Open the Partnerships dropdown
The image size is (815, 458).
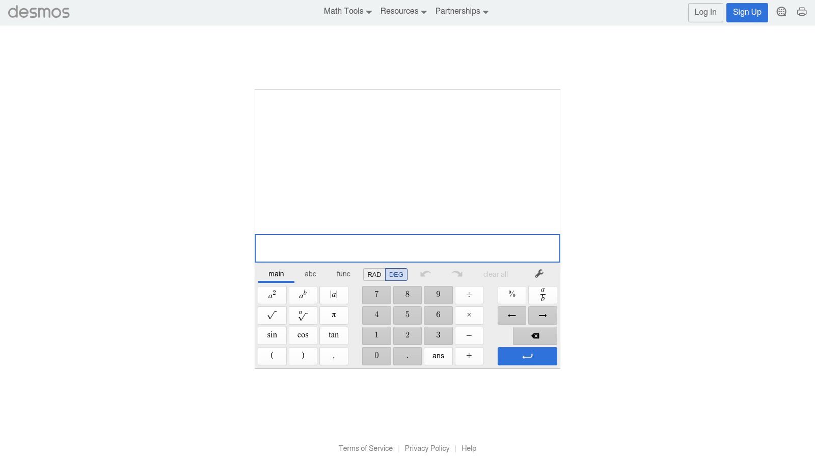tap(462, 11)
